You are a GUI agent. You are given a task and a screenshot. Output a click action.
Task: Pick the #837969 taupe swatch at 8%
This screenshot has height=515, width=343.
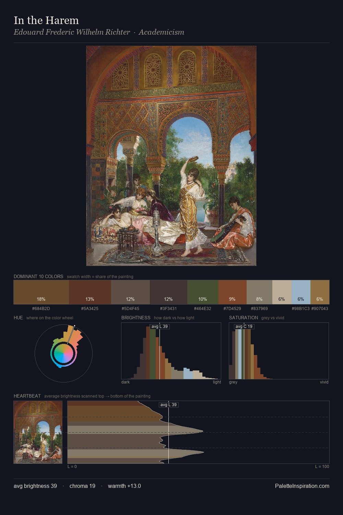coord(259,292)
